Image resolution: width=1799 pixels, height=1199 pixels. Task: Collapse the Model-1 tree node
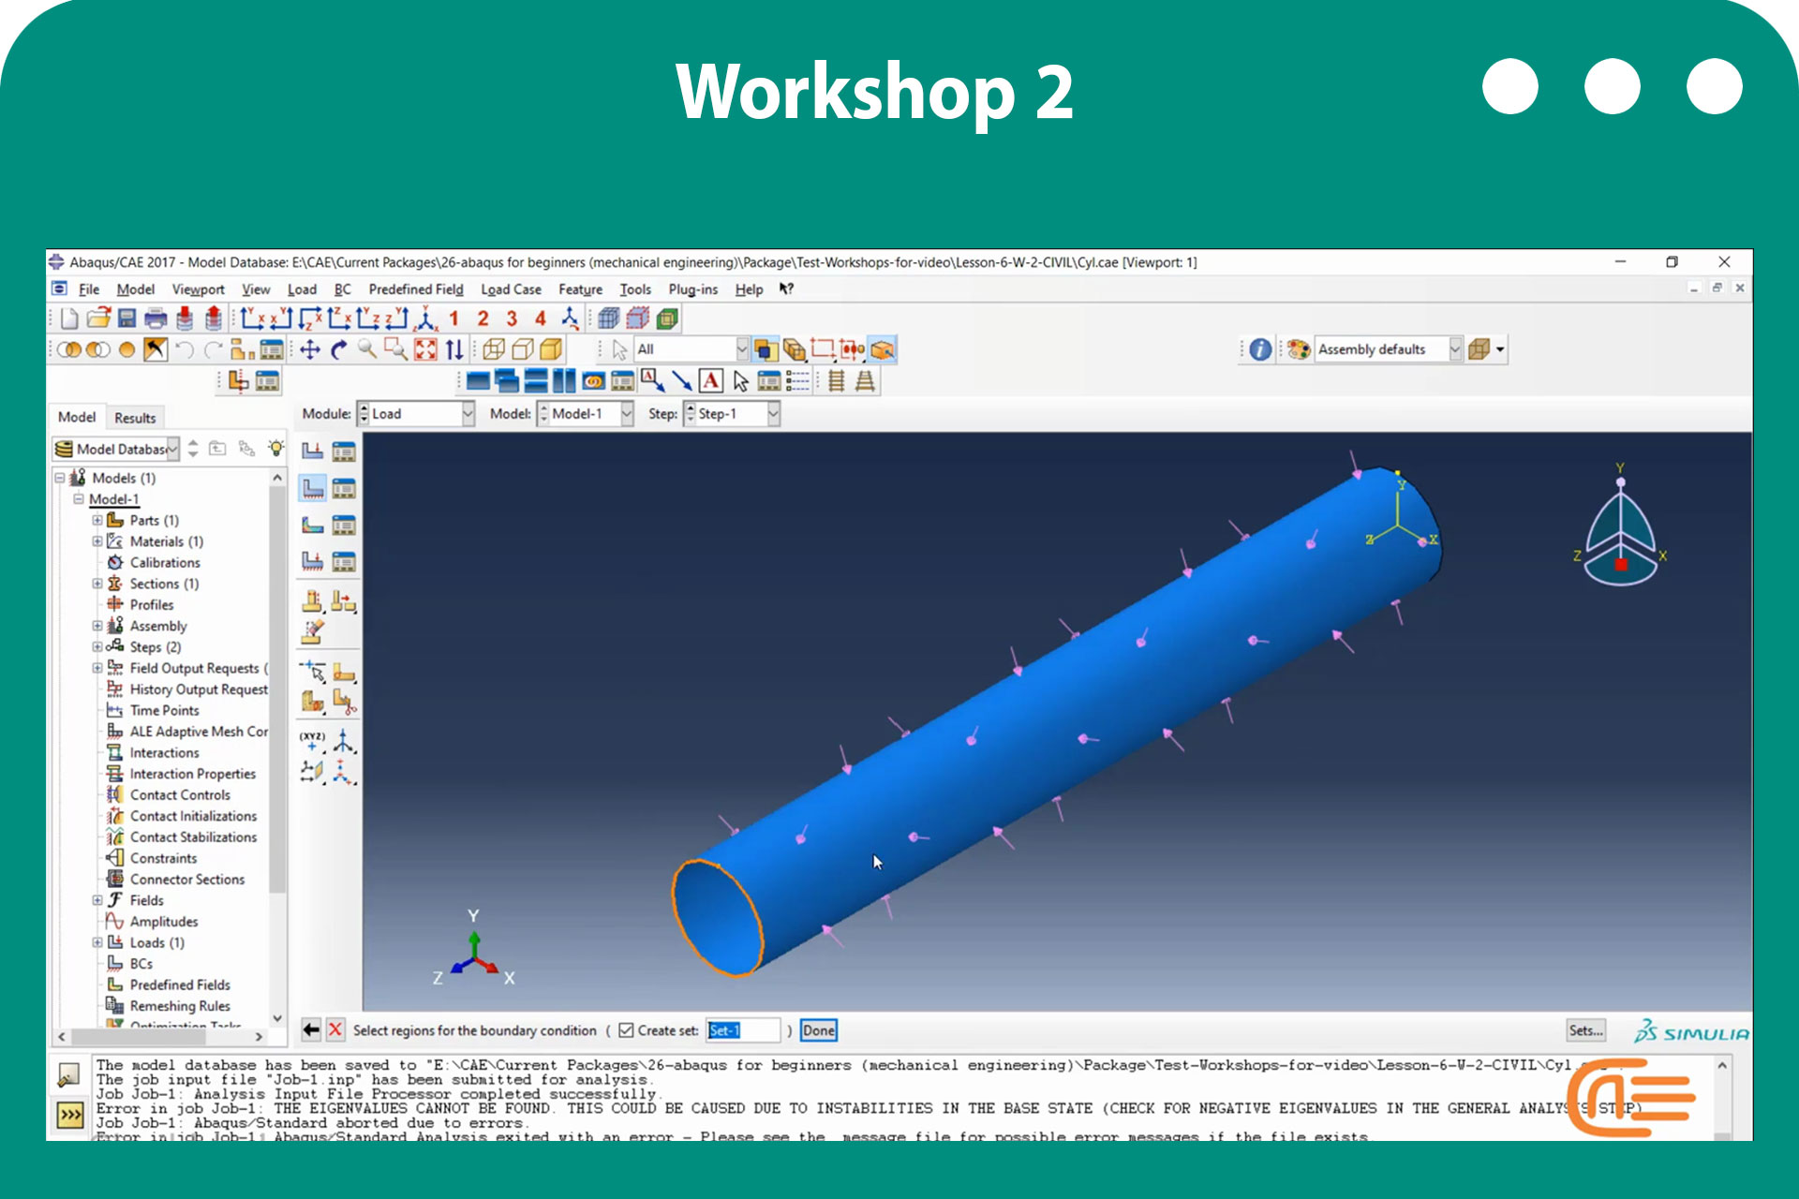(79, 499)
